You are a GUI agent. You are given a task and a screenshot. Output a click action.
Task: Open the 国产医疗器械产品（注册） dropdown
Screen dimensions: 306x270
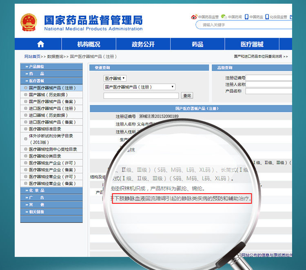[x=140, y=87]
